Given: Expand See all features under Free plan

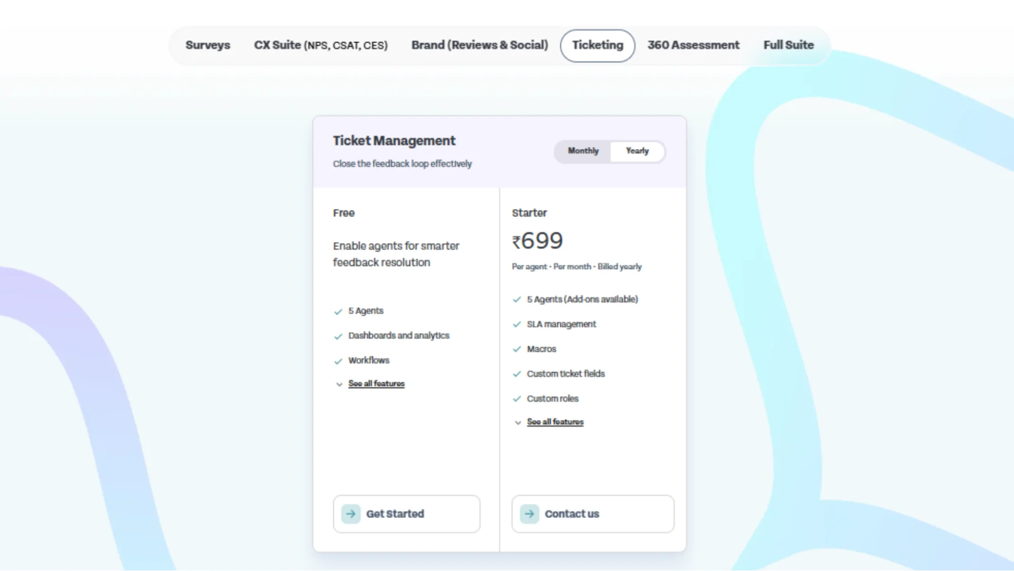Looking at the screenshot, I should [x=376, y=384].
